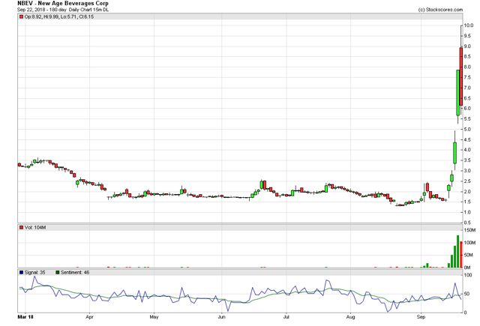Click the 'Op:8.92, Hi:9.99, Lo:5.71, Cl:6.15' legend text
Viewport: 480px width, 326px height.
tap(59, 16)
